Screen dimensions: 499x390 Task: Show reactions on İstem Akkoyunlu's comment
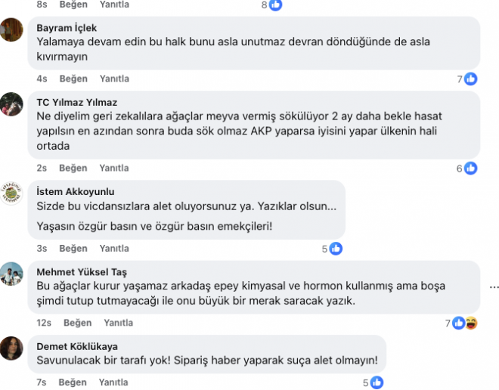(333, 249)
